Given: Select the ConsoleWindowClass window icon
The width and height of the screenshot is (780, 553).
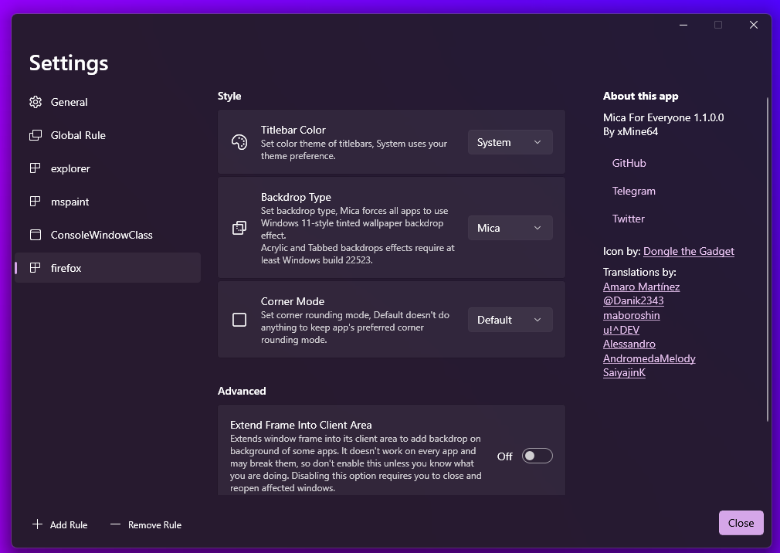Looking at the screenshot, I should [35, 234].
